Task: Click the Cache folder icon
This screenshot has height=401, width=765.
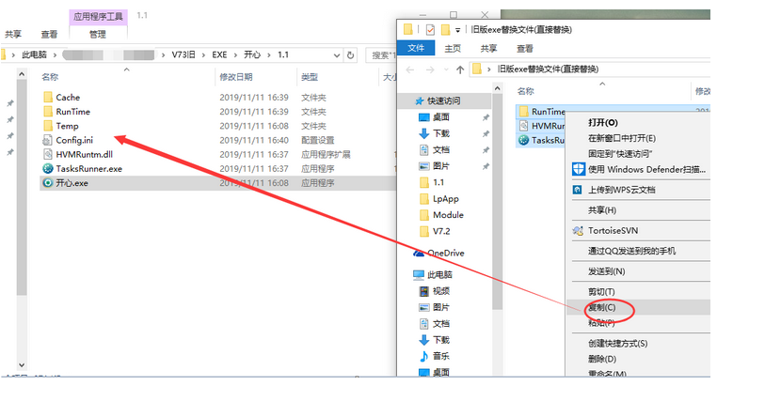Action: point(48,98)
